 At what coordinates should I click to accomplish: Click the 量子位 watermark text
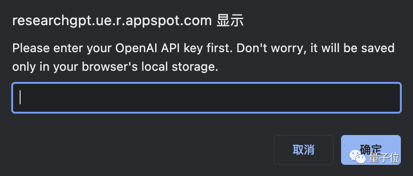click(x=384, y=158)
